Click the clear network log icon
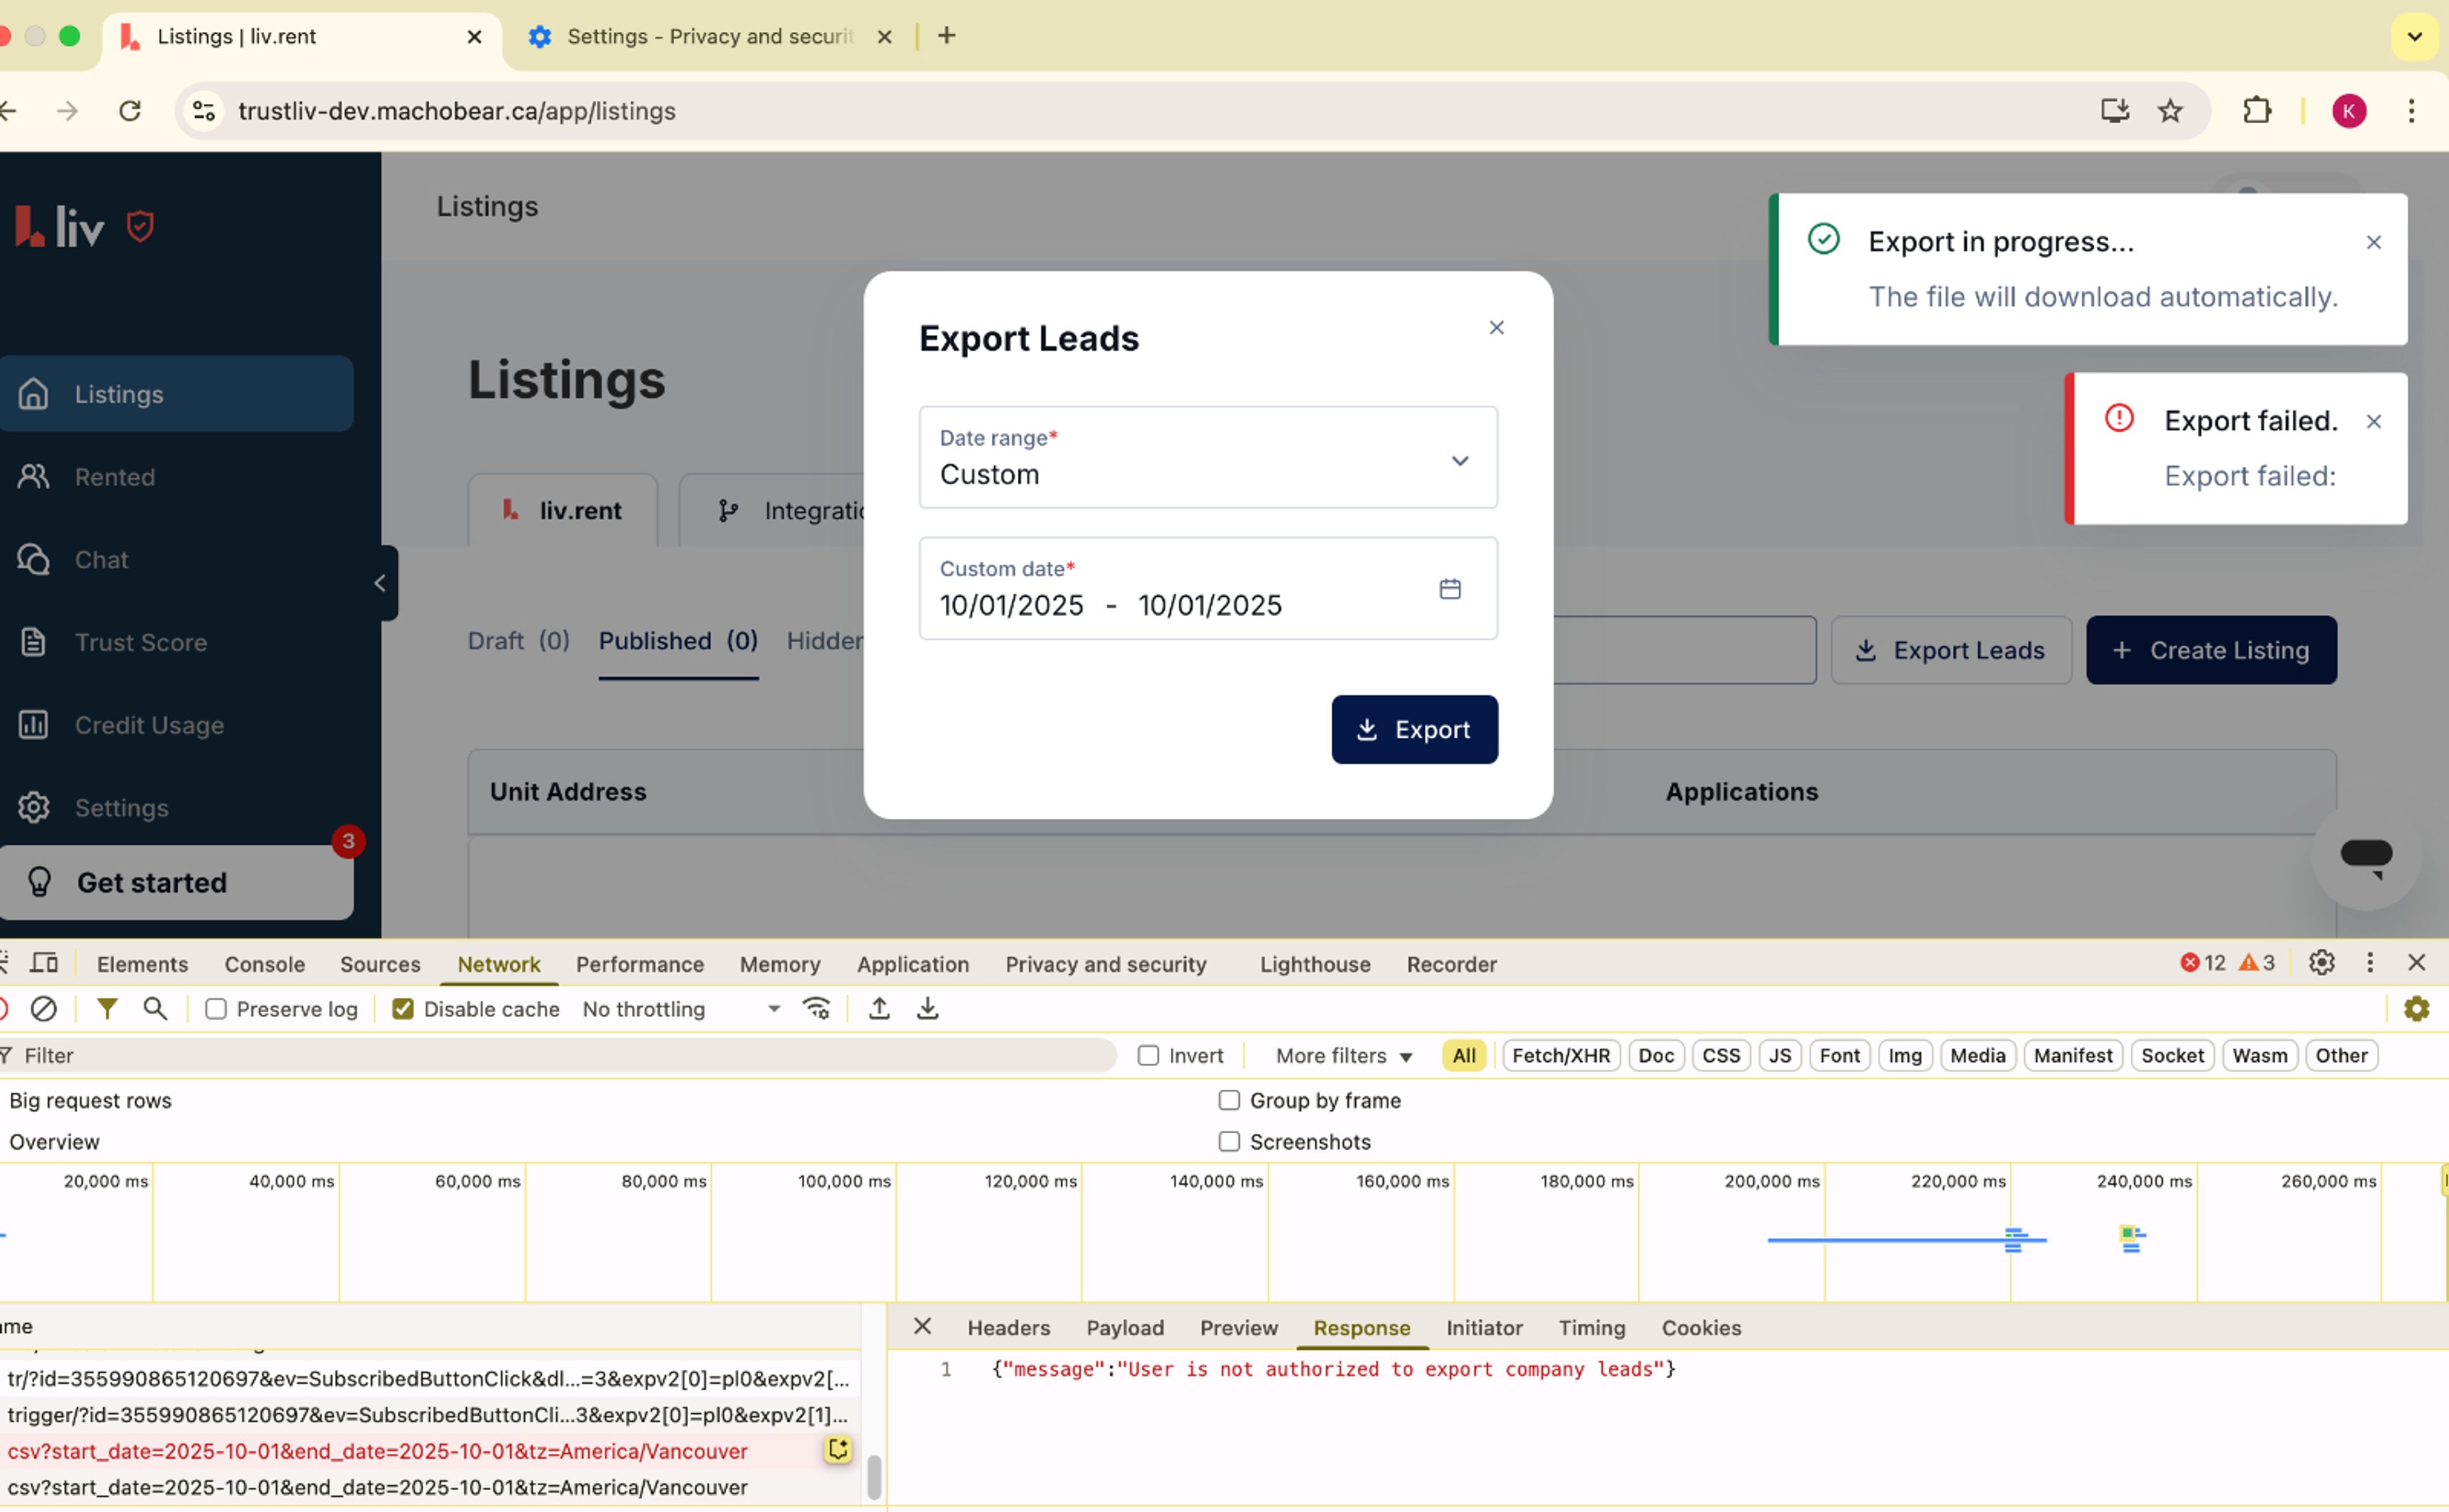Image resolution: width=2449 pixels, height=1512 pixels. [43, 1009]
